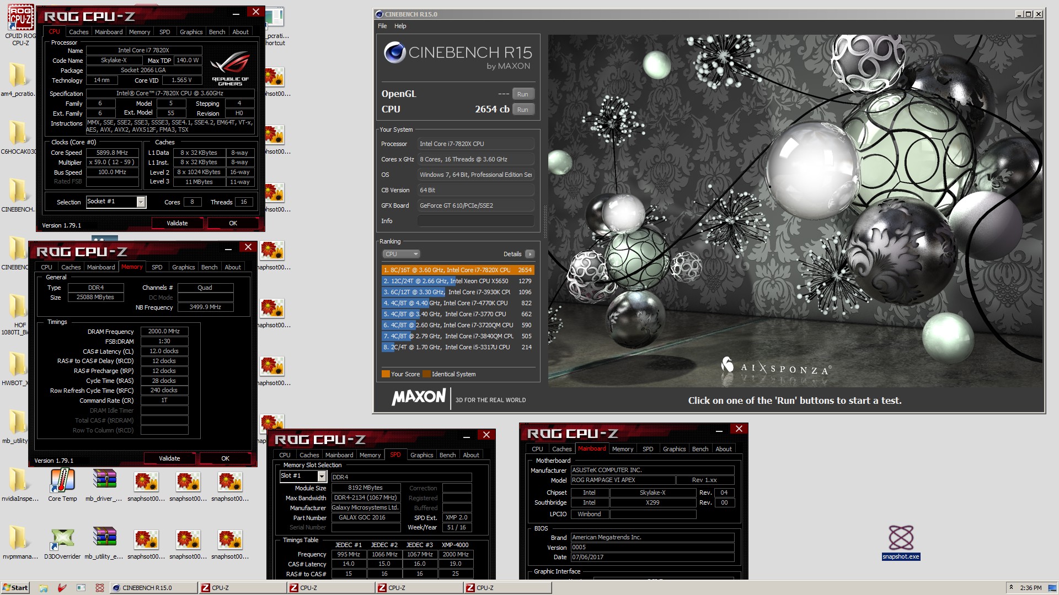Open CPU tab in the SPD tab window
1059x595 pixels.
[285, 455]
